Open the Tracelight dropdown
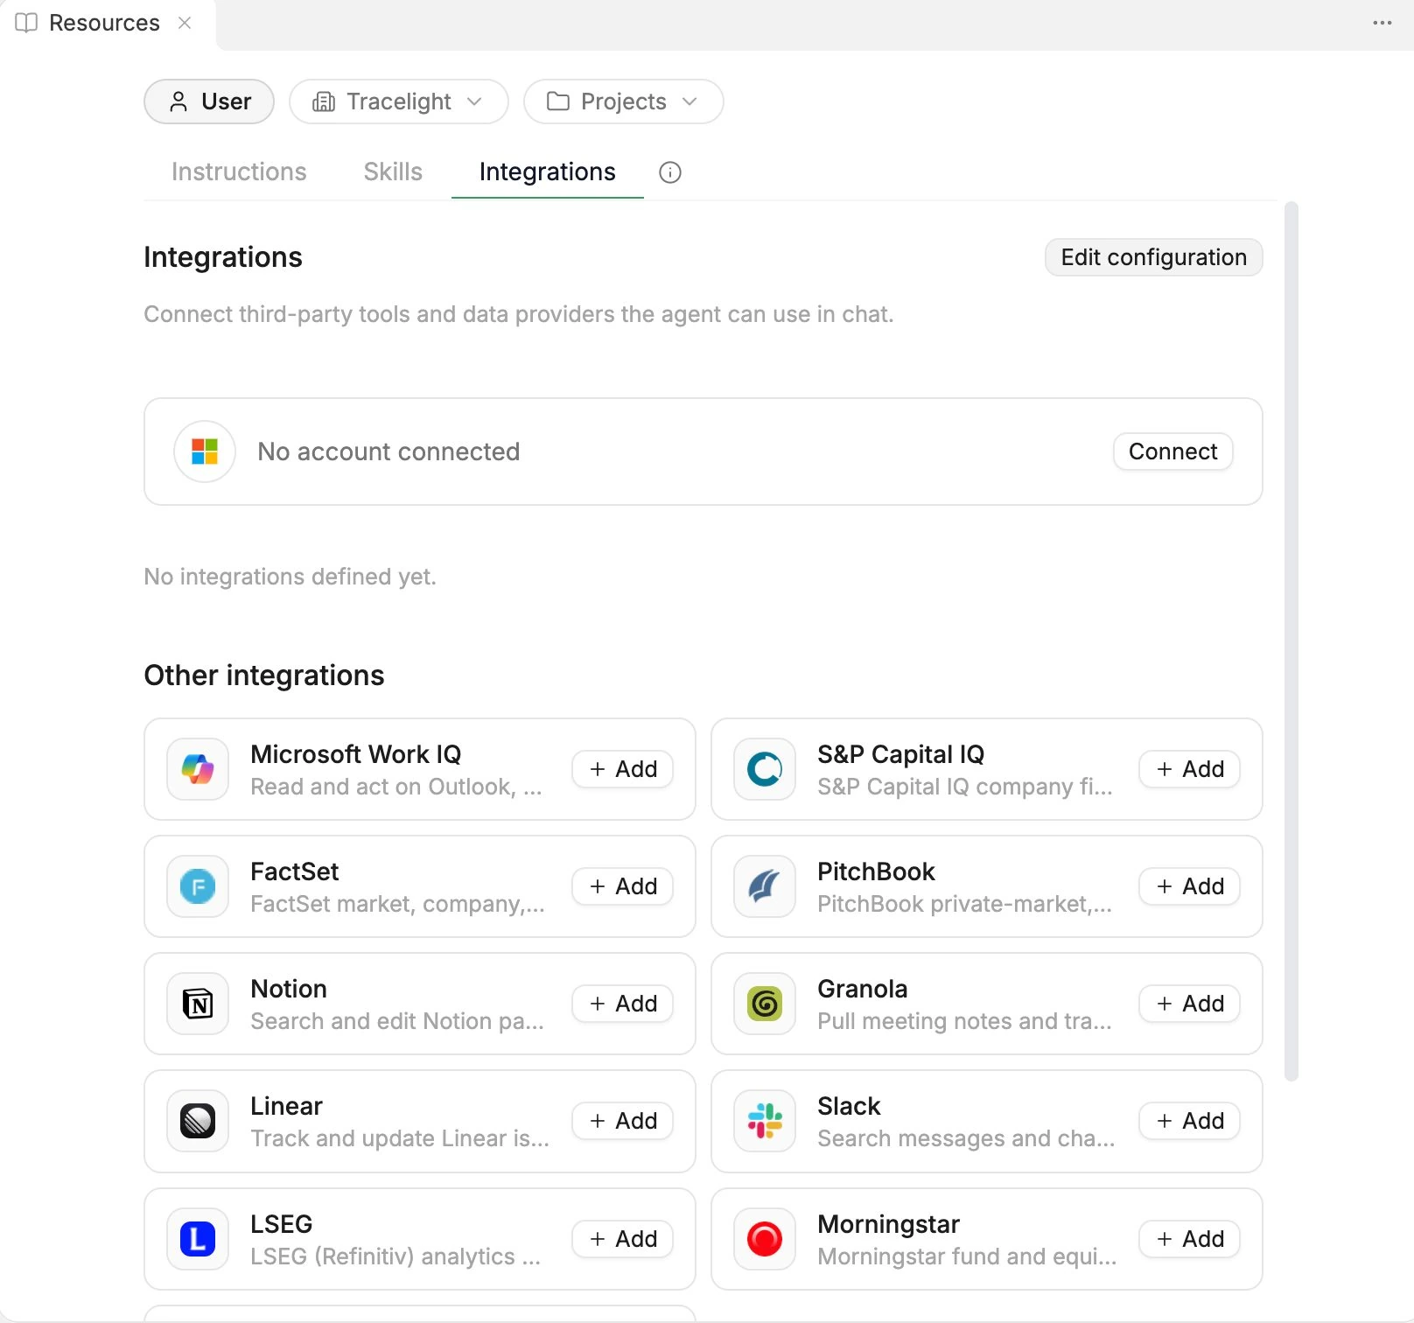This screenshot has width=1414, height=1323. click(399, 101)
